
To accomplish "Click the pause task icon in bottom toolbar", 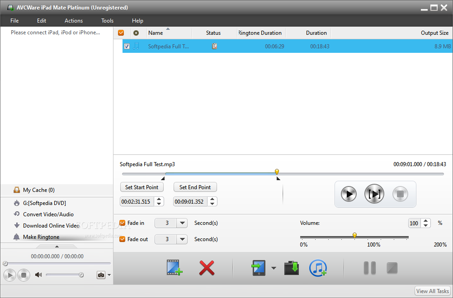I will [x=370, y=268].
